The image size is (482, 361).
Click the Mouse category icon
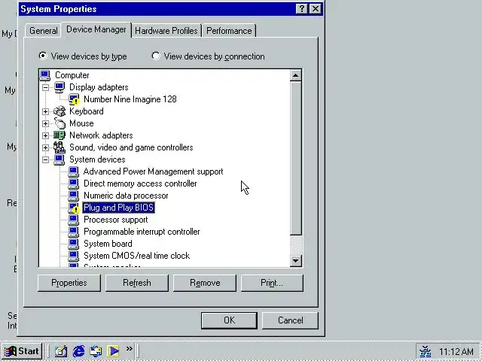tap(59, 123)
